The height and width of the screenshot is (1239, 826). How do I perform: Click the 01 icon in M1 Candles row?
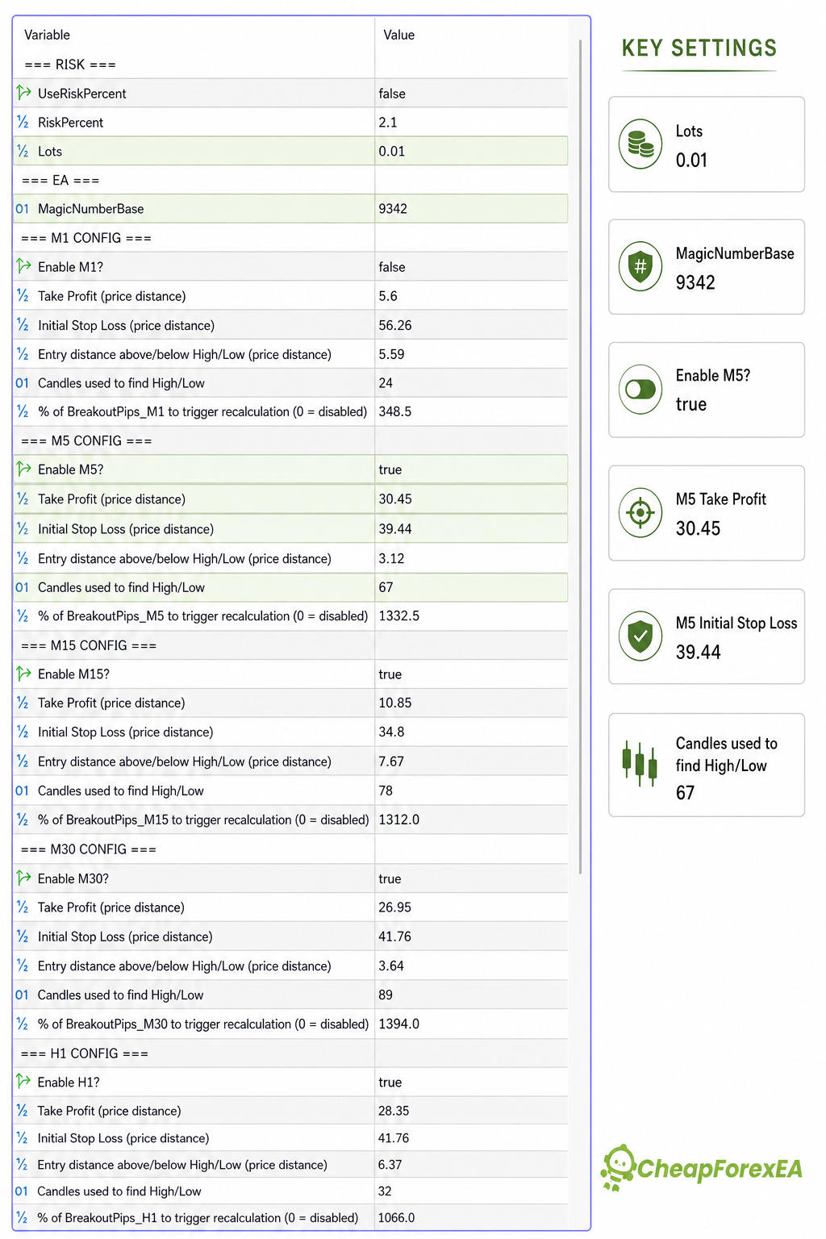22,383
